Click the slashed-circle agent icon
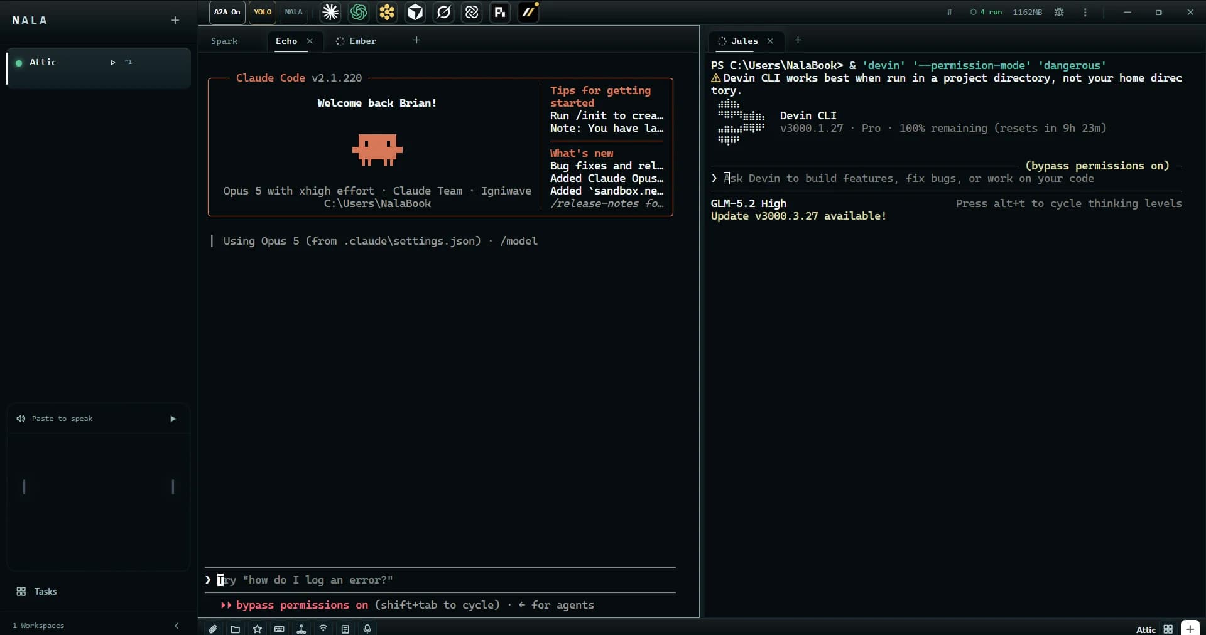Screen dimensions: 1206x635 click(443, 12)
